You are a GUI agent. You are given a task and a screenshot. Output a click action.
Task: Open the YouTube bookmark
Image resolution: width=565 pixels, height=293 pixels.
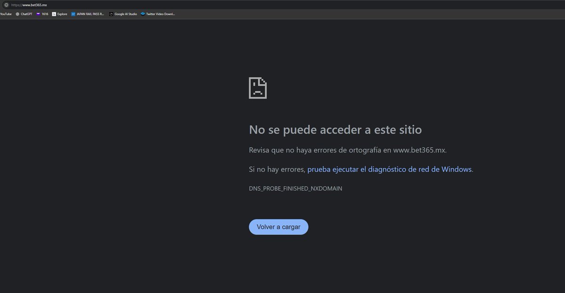[6, 14]
